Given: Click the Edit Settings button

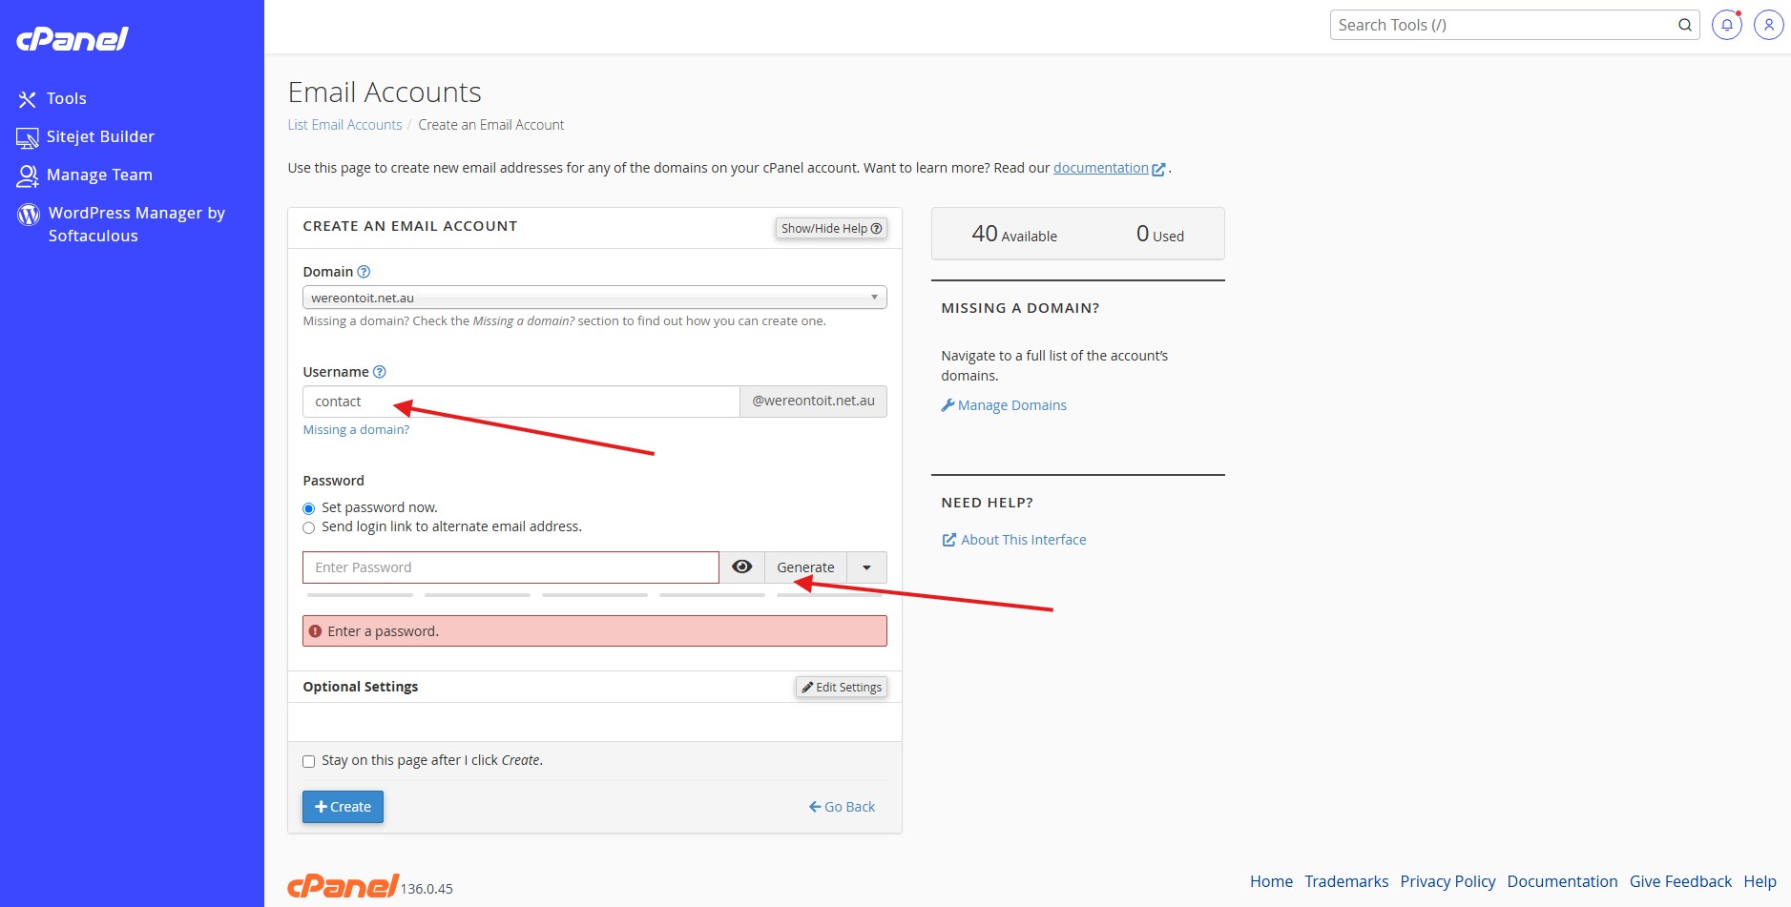Looking at the screenshot, I should [x=842, y=687].
